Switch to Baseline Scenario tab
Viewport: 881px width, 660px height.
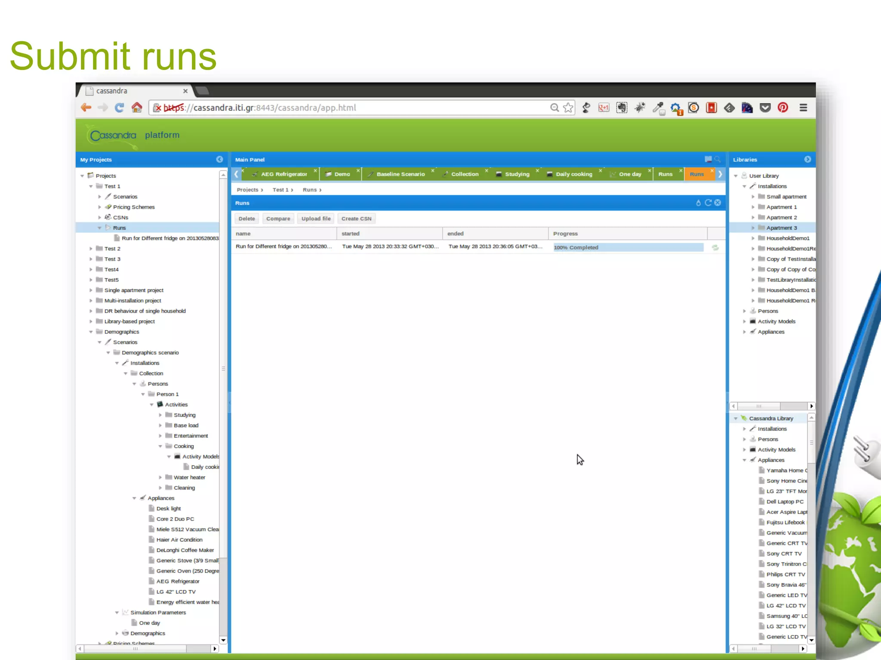(400, 174)
